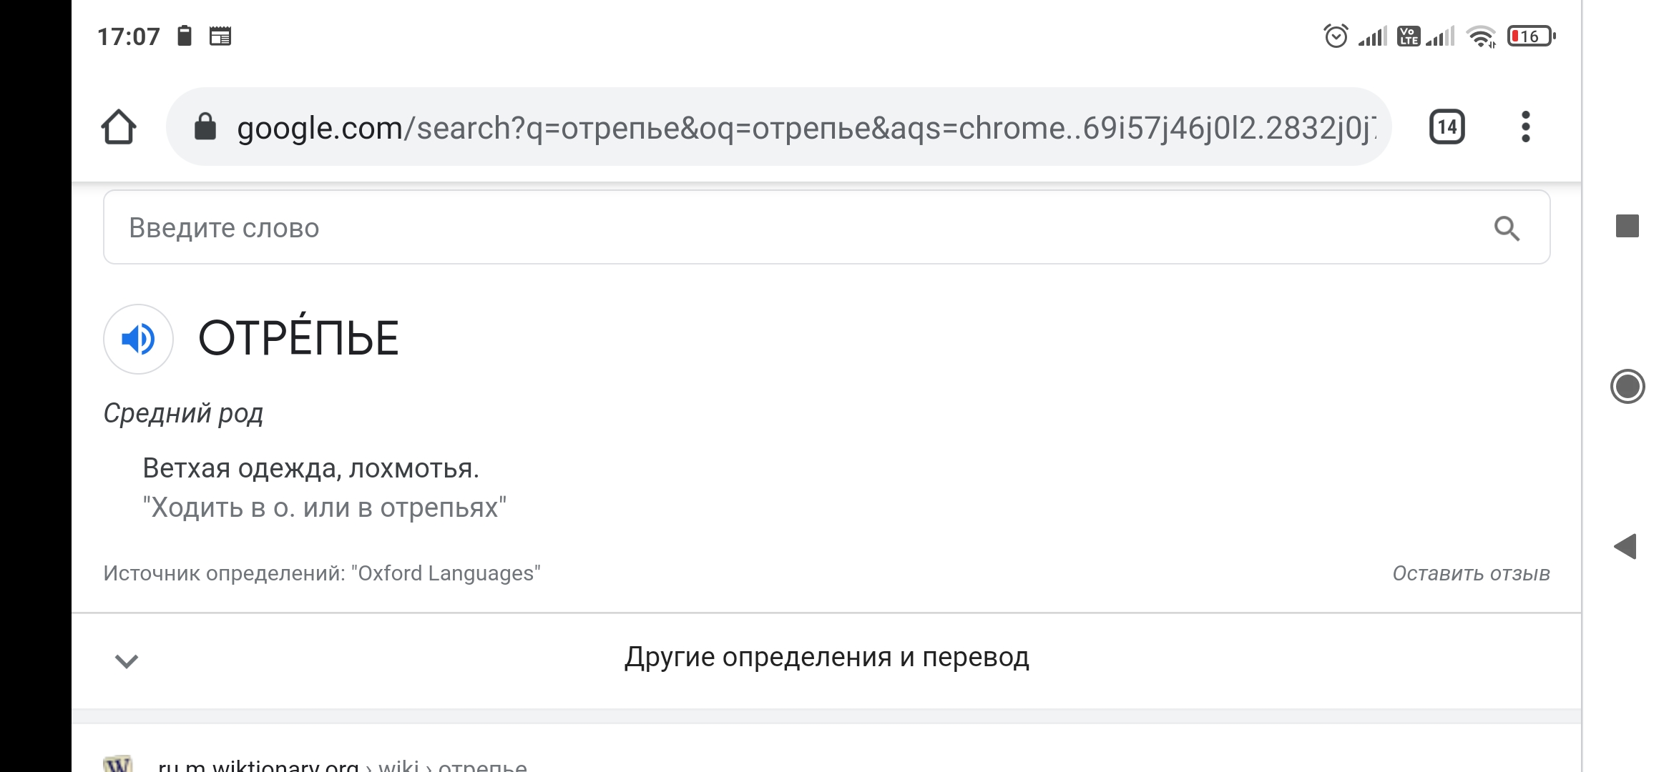1674x772 pixels.
Task: Select the URL in the address bar
Action: click(806, 128)
